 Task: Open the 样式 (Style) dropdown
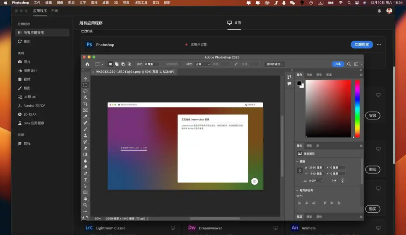[x=203, y=64]
